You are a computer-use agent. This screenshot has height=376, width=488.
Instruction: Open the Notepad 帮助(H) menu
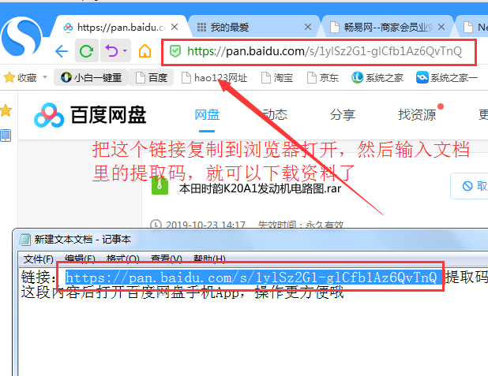pyautogui.click(x=209, y=259)
